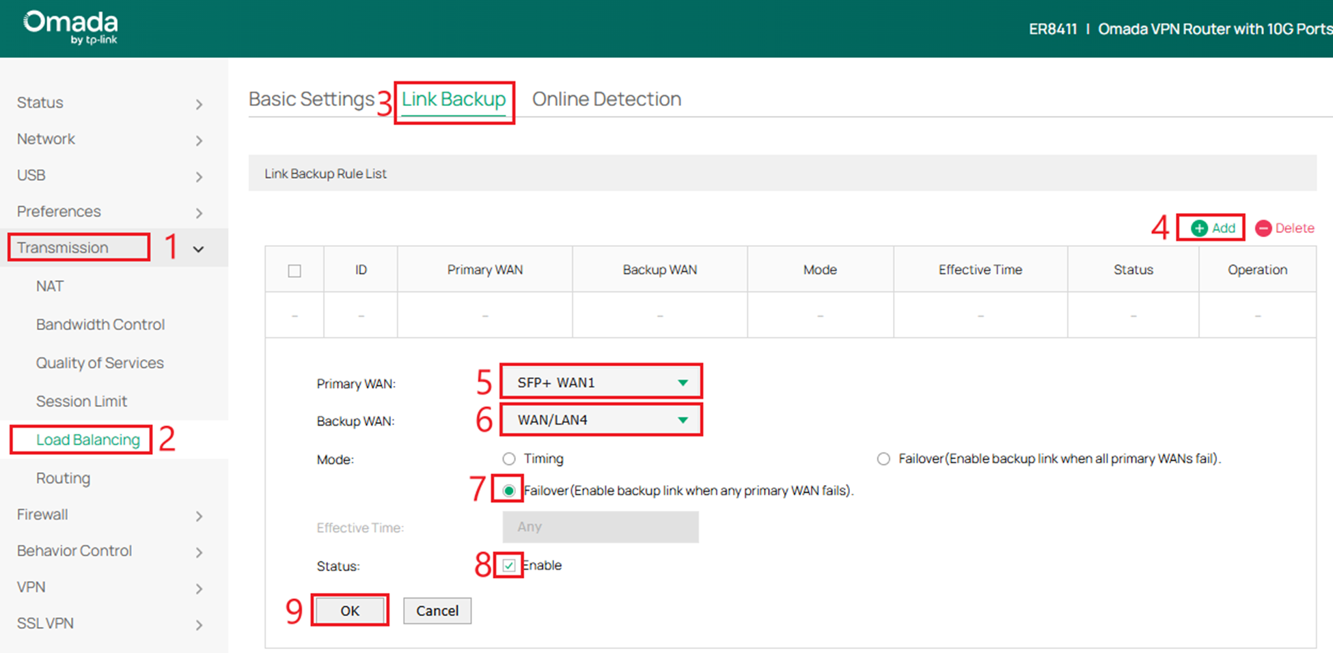The width and height of the screenshot is (1333, 653).
Task: Navigate to the Routing settings
Action: point(63,478)
